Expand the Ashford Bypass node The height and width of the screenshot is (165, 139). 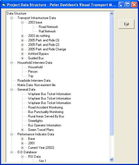coord(22,54)
